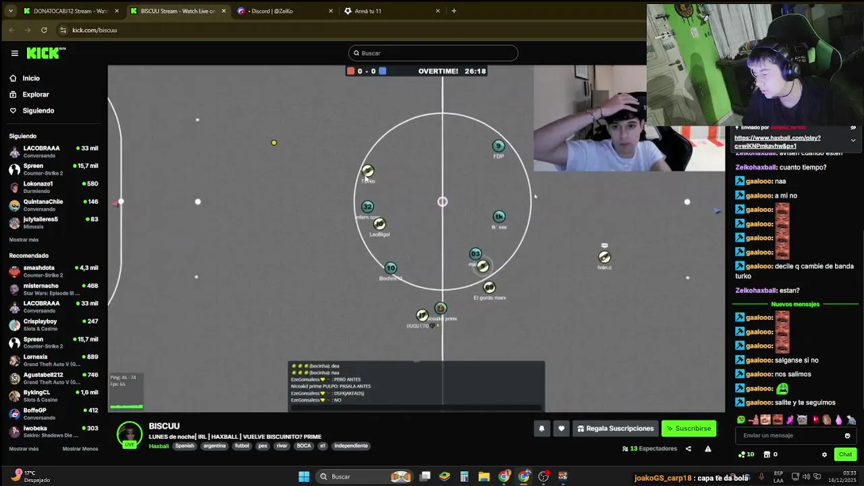
Task: Click the browser back arrow
Action: [x=11, y=30]
